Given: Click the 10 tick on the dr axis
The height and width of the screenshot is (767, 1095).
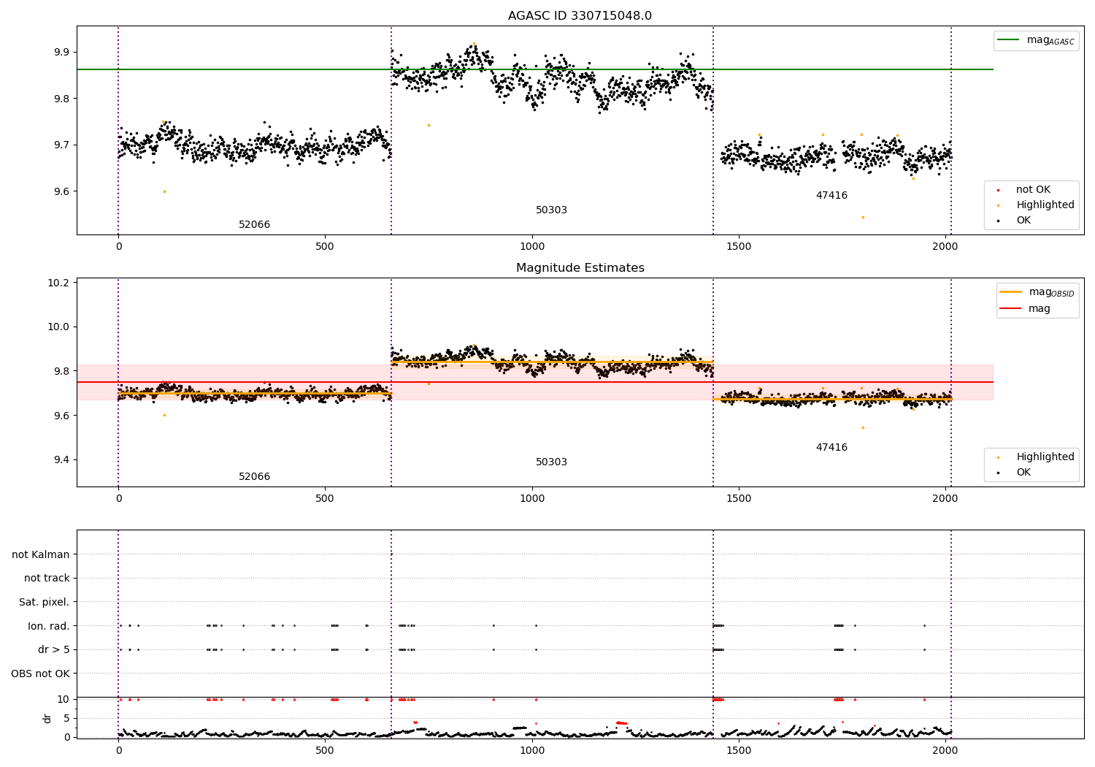Looking at the screenshot, I should coord(64,699).
